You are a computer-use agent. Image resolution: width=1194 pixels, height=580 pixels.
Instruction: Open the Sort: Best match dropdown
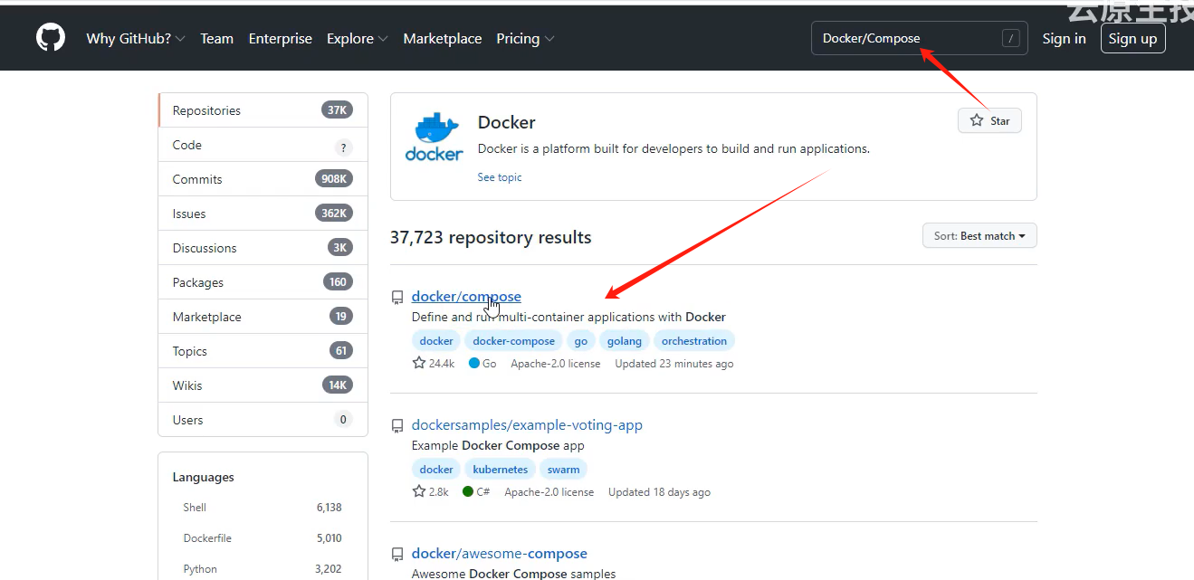[x=979, y=235]
